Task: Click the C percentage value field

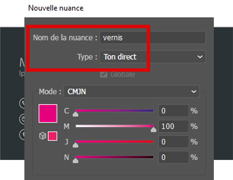Action: (x=174, y=111)
